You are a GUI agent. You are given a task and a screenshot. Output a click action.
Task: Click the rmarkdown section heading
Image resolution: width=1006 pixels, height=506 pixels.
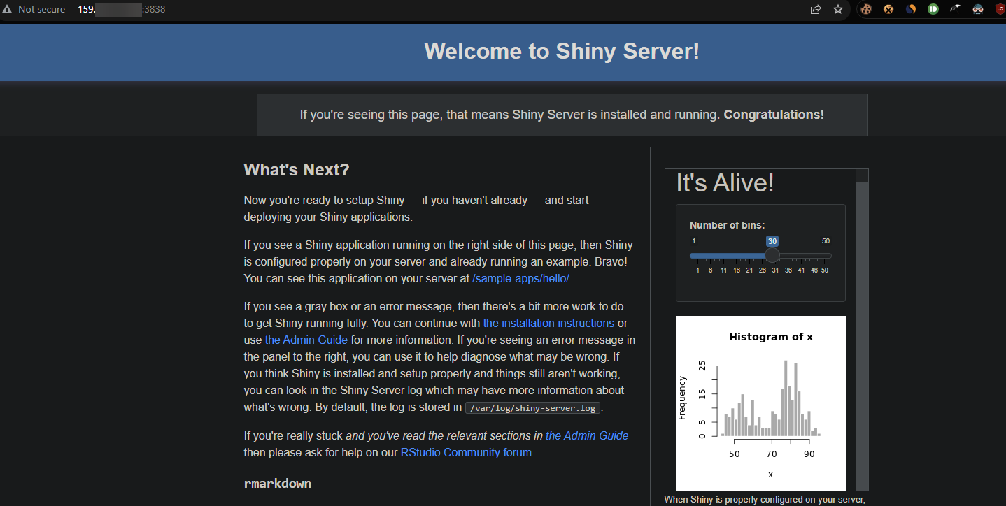(277, 484)
